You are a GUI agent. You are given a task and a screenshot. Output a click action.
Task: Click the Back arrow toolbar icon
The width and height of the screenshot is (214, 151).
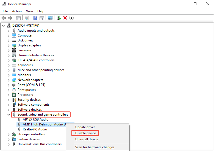4,18
